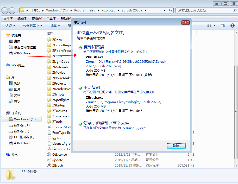Close the 复制文件 dialog
This screenshot has width=238, height=184.
point(185,23)
